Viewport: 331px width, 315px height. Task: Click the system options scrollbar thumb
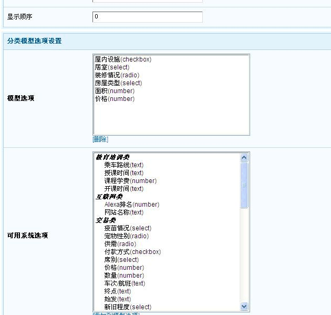click(x=244, y=184)
